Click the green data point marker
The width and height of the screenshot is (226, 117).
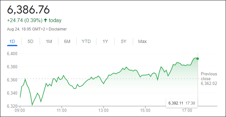(x=198, y=59)
